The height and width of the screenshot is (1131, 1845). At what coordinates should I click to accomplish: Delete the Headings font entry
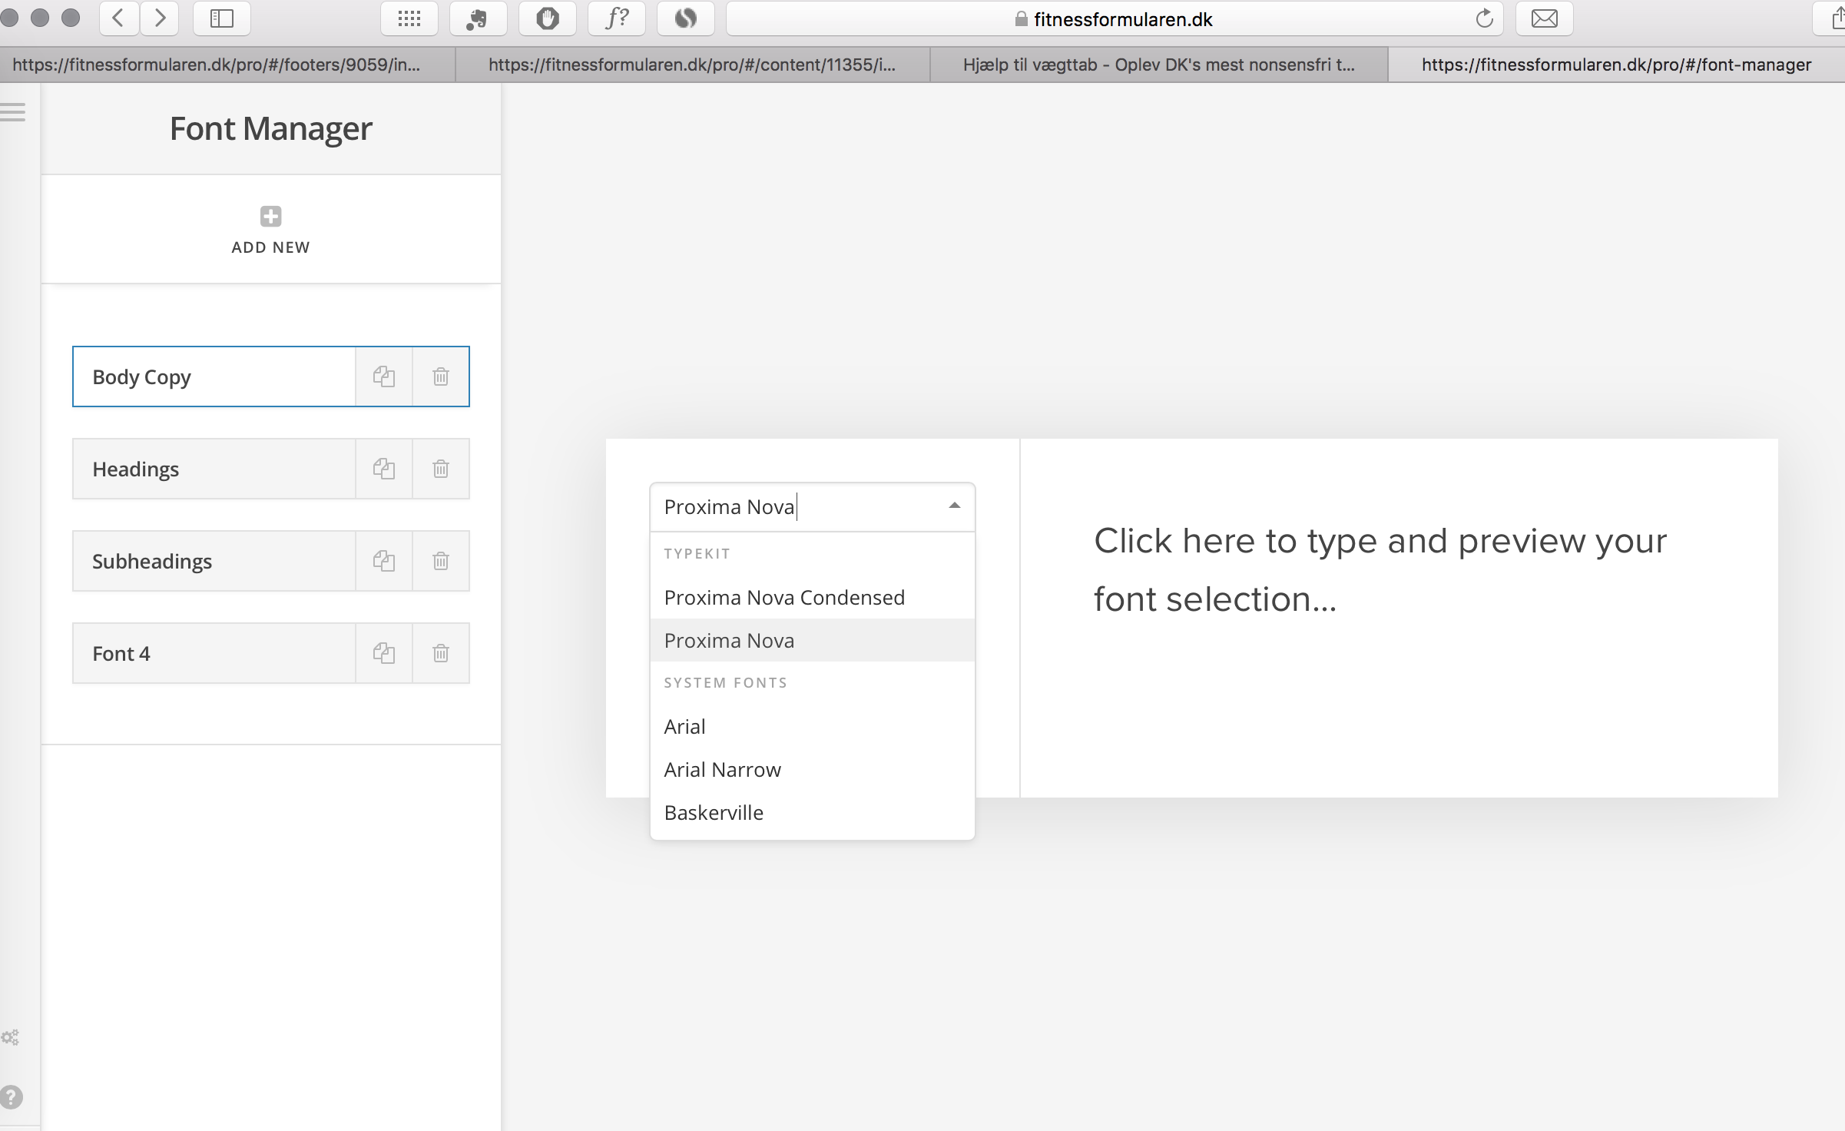[441, 469]
